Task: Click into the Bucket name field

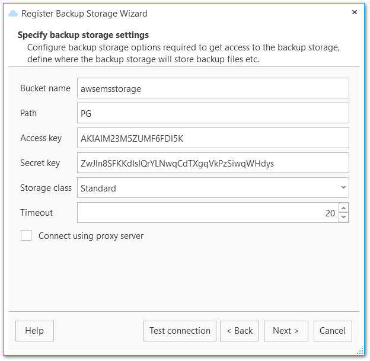Action: [x=213, y=88]
